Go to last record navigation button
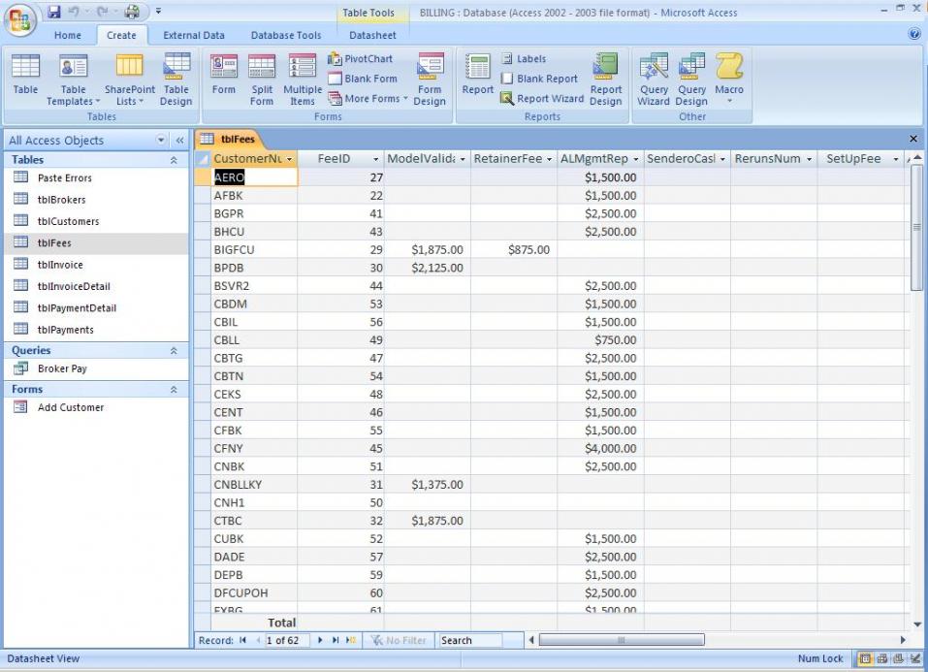The image size is (928, 672). pyautogui.click(x=336, y=640)
